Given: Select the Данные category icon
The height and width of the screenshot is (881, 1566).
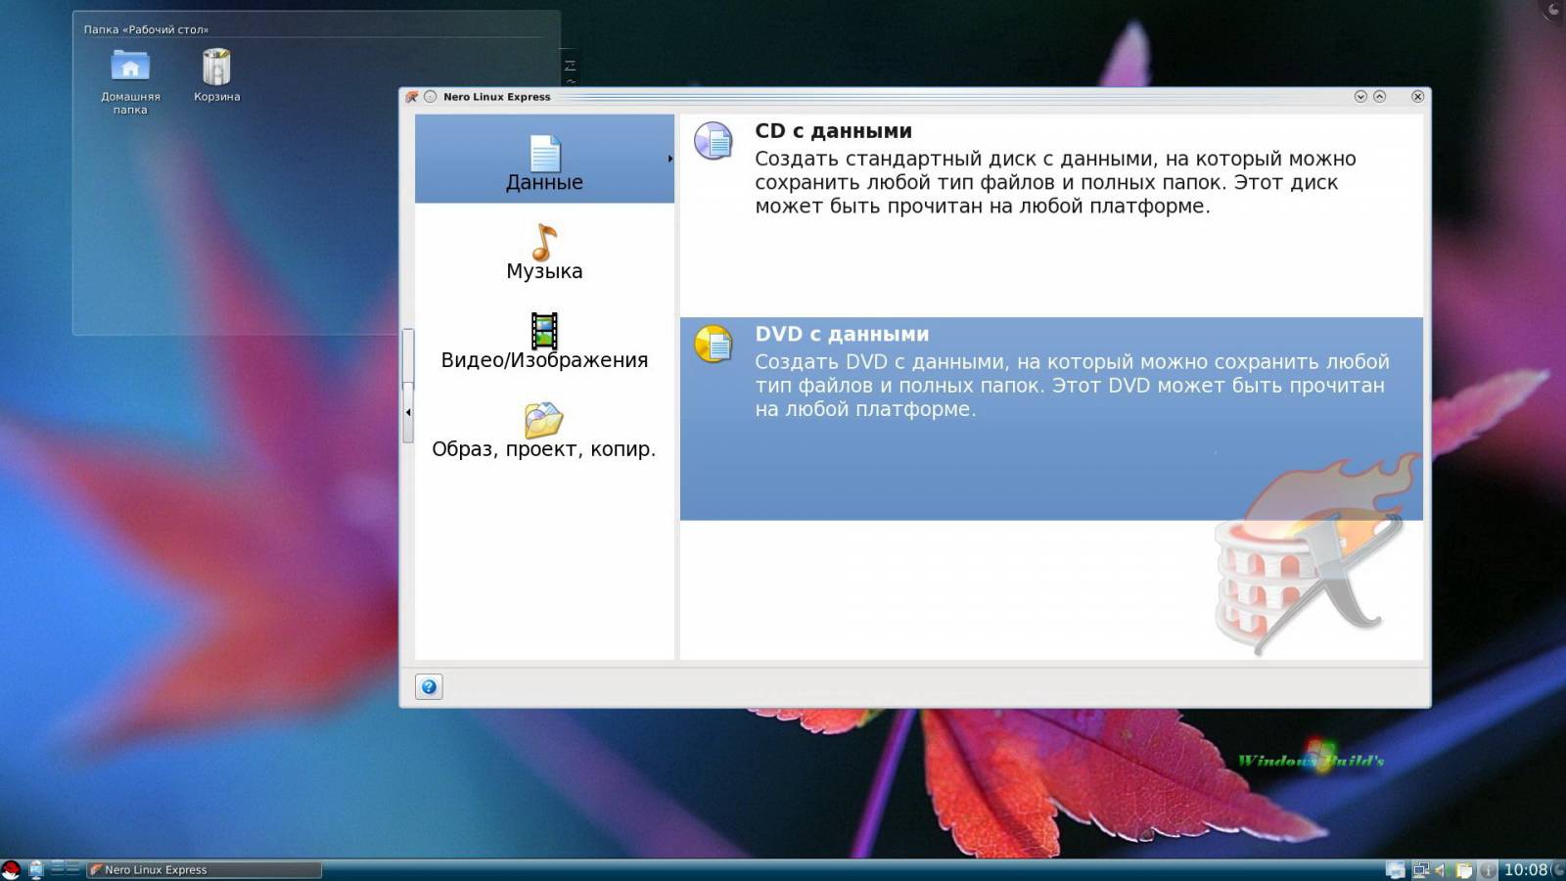Looking at the screenshot, I should (x=544, y=153).
